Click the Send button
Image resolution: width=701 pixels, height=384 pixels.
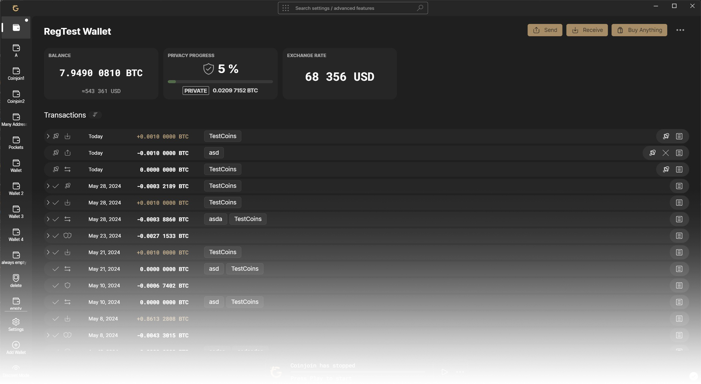pos(545,30)
